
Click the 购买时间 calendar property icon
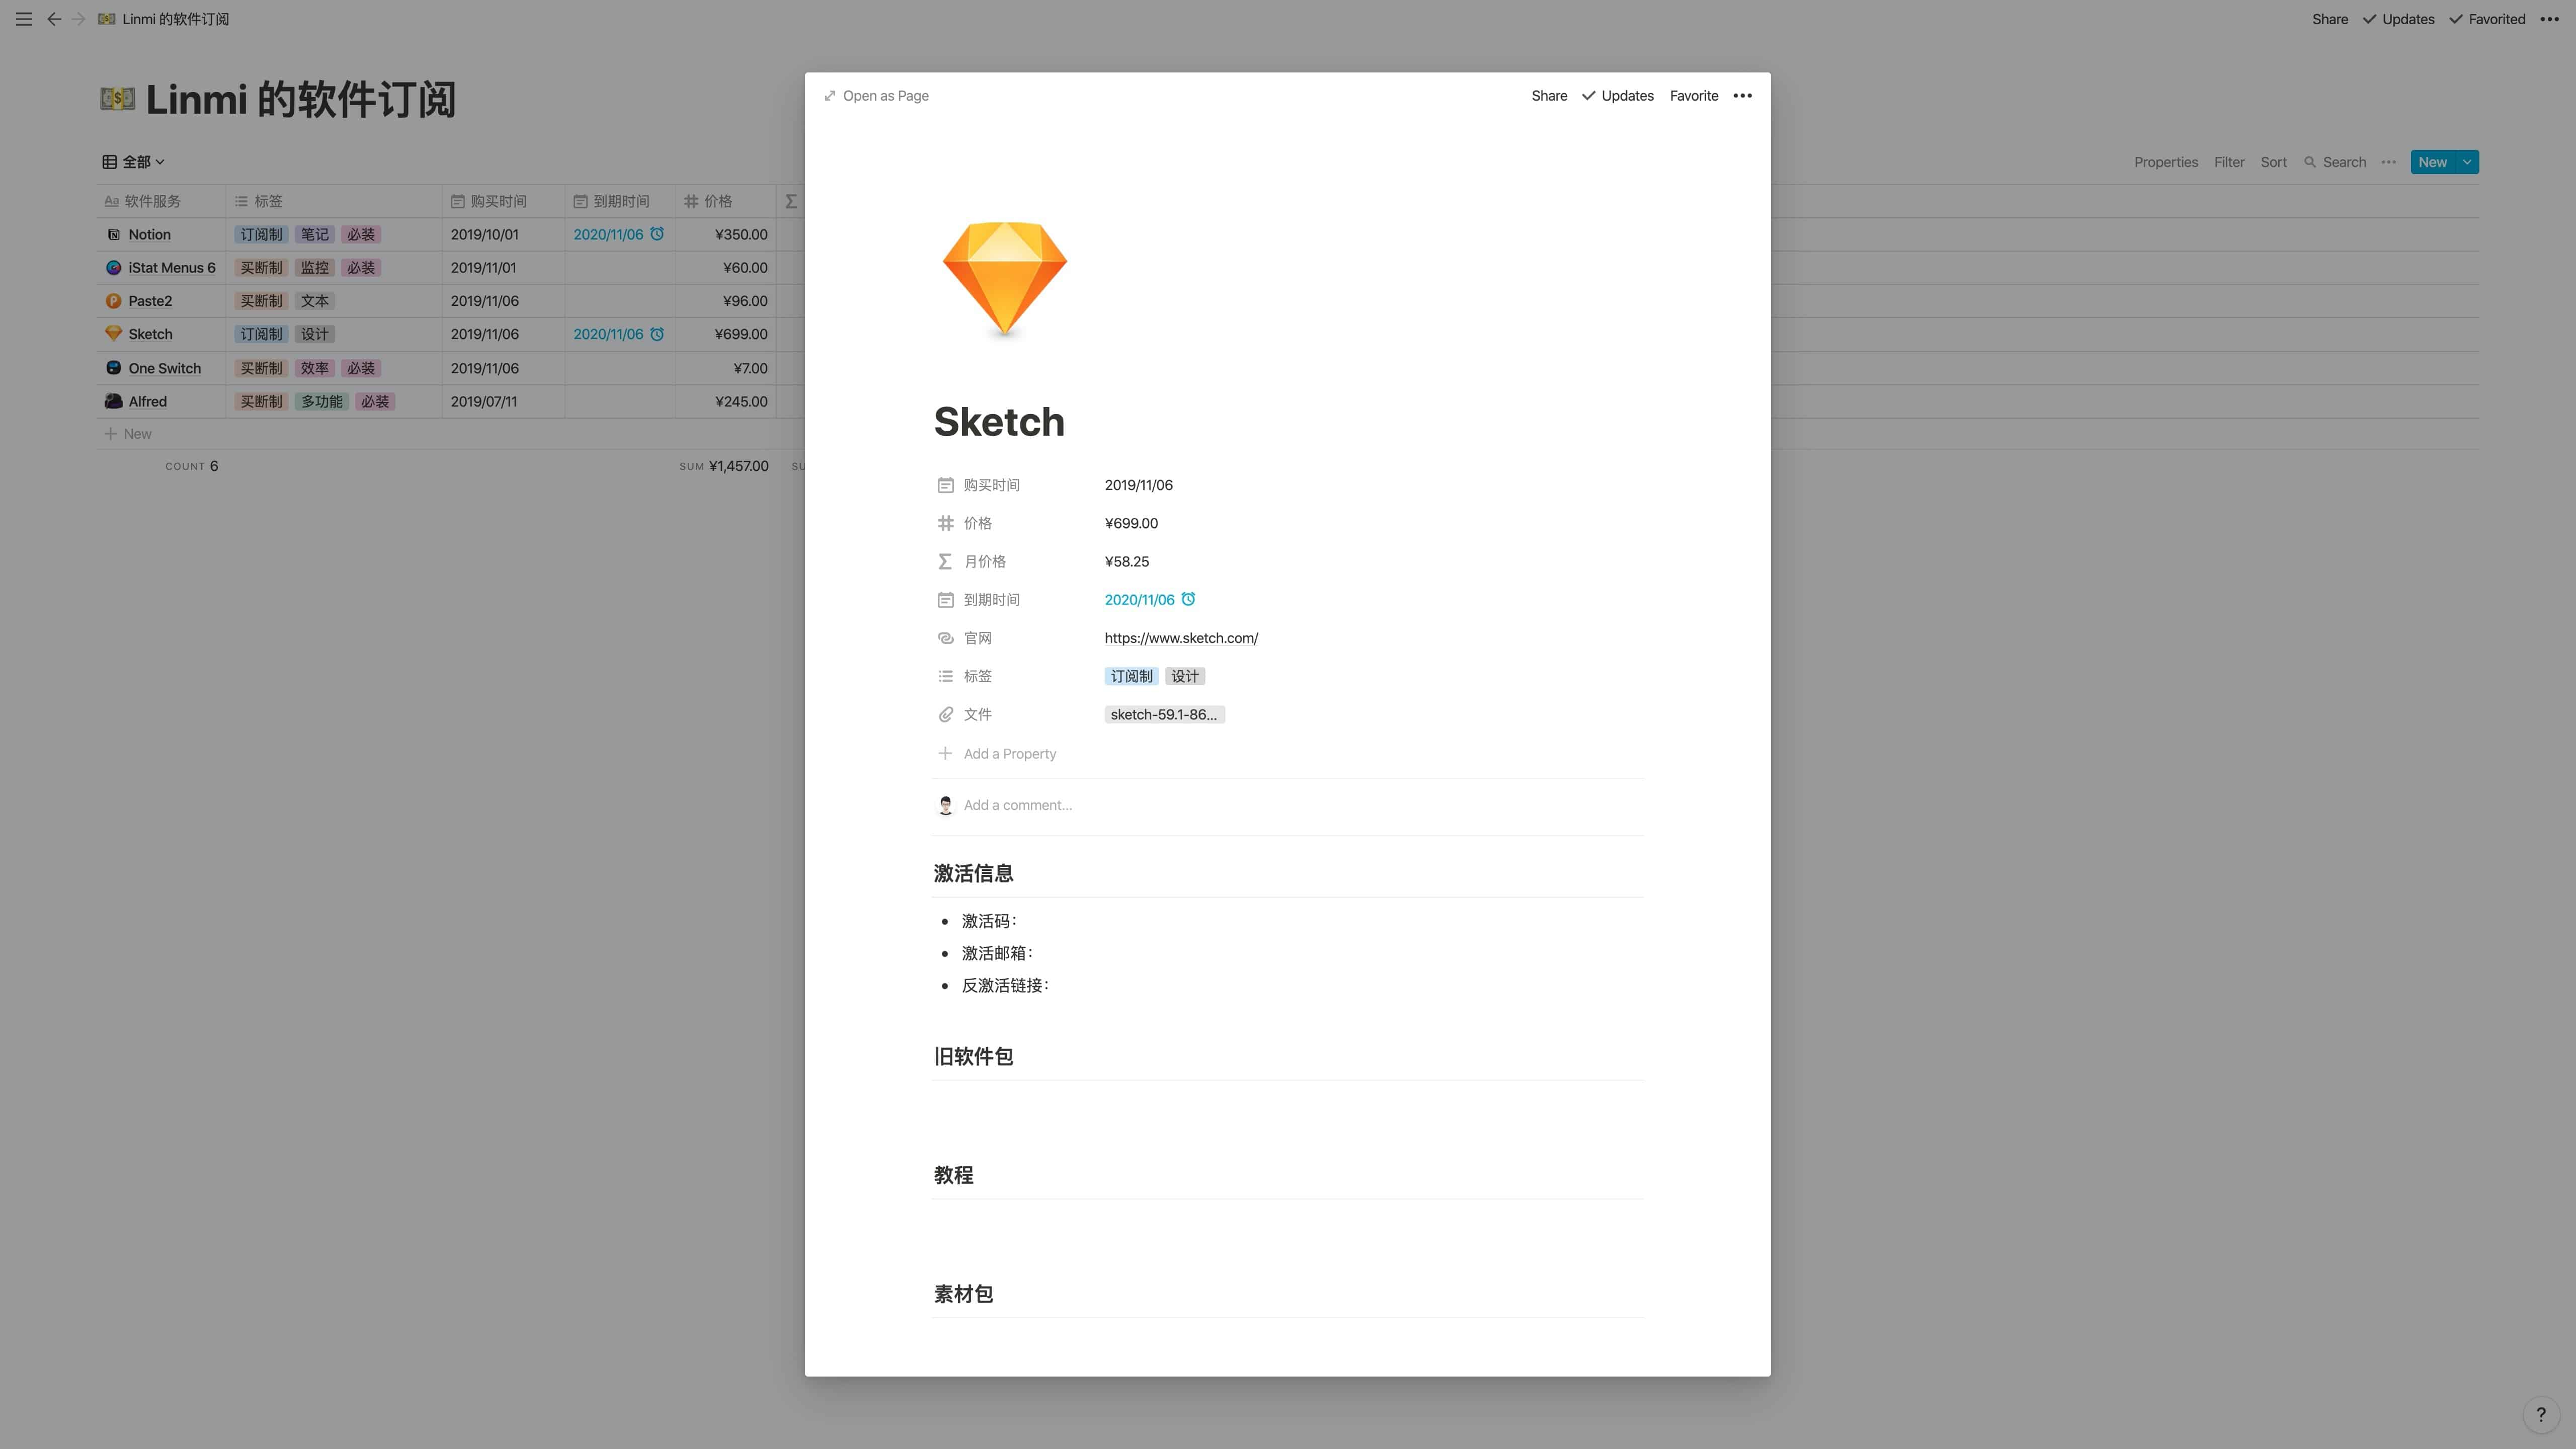coord(945,485)
